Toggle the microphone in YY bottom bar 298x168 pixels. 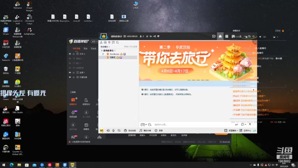114,130
